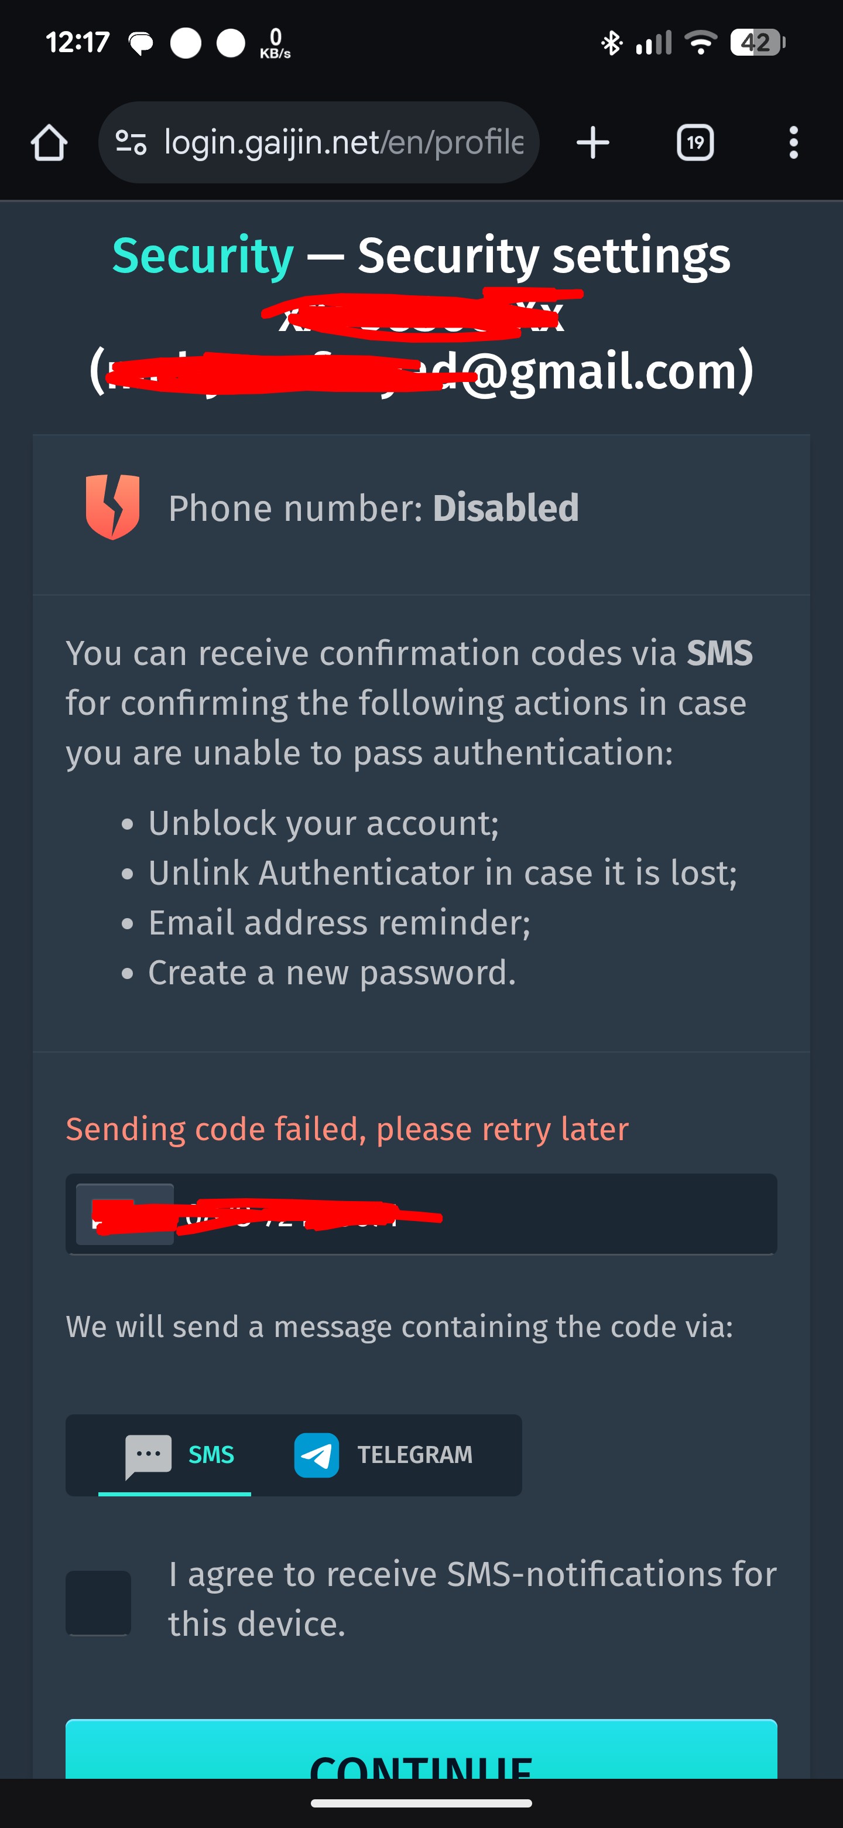Tap the browser home icon
843x1828 pixels.
click(x=49, y=142)
